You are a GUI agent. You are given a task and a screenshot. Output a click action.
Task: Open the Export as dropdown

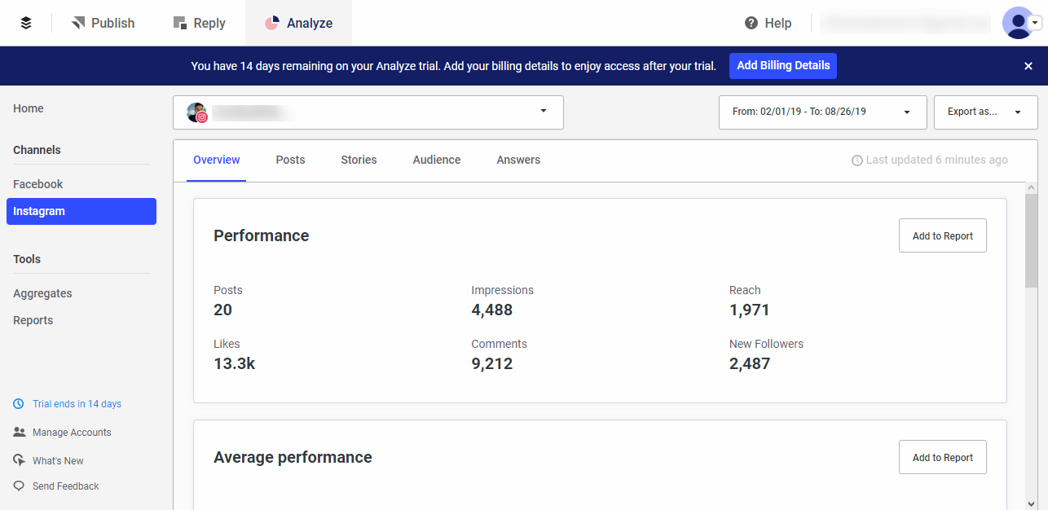1016,112
